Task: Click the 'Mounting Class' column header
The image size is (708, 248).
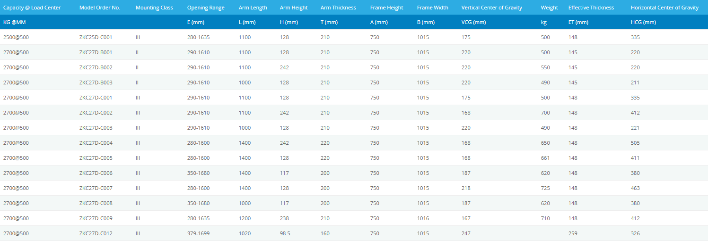Action: click(154, 8)
